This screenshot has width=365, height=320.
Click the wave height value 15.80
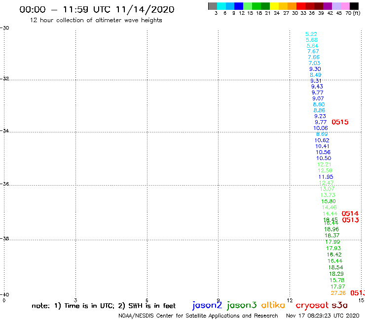tap(328, 201)
